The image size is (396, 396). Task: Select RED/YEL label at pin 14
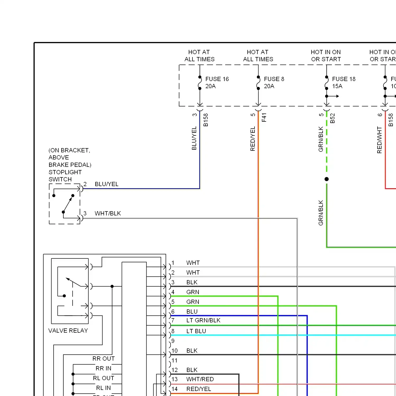point(199,389)
